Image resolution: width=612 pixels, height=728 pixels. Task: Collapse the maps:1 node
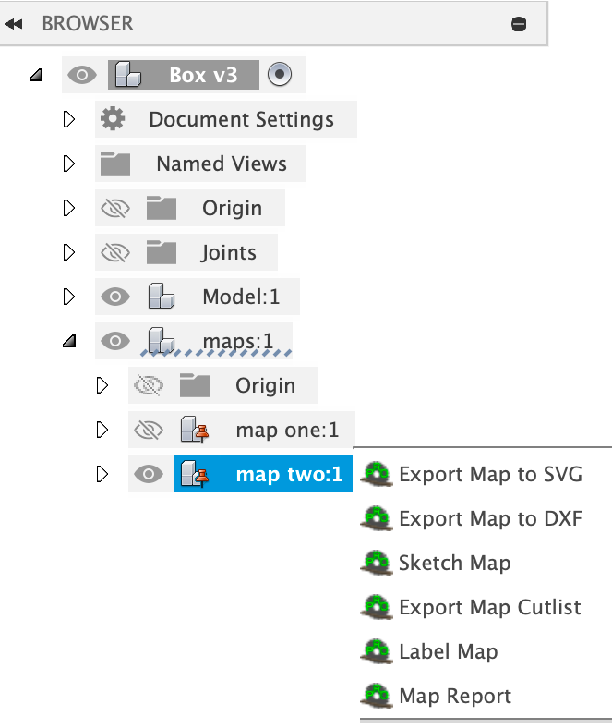pyautogui.click(x=69, y=341)
